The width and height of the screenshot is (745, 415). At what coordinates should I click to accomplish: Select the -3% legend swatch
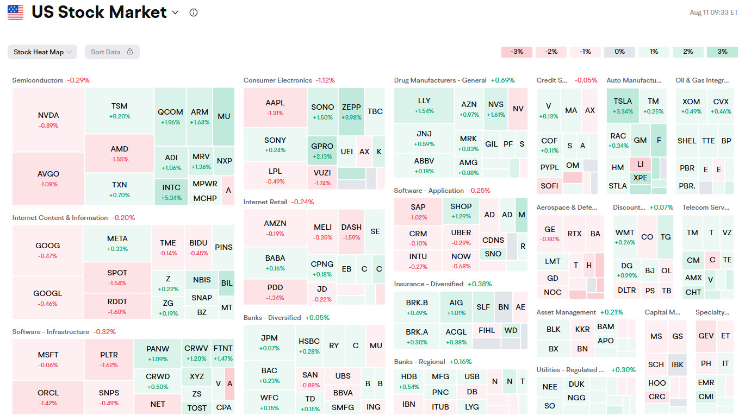coord(517,52)
